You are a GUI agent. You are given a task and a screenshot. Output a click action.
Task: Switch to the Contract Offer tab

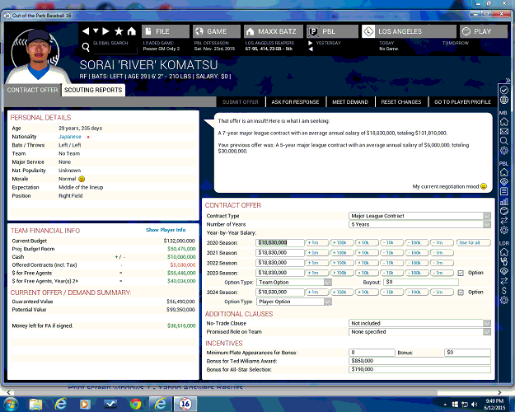32,90
